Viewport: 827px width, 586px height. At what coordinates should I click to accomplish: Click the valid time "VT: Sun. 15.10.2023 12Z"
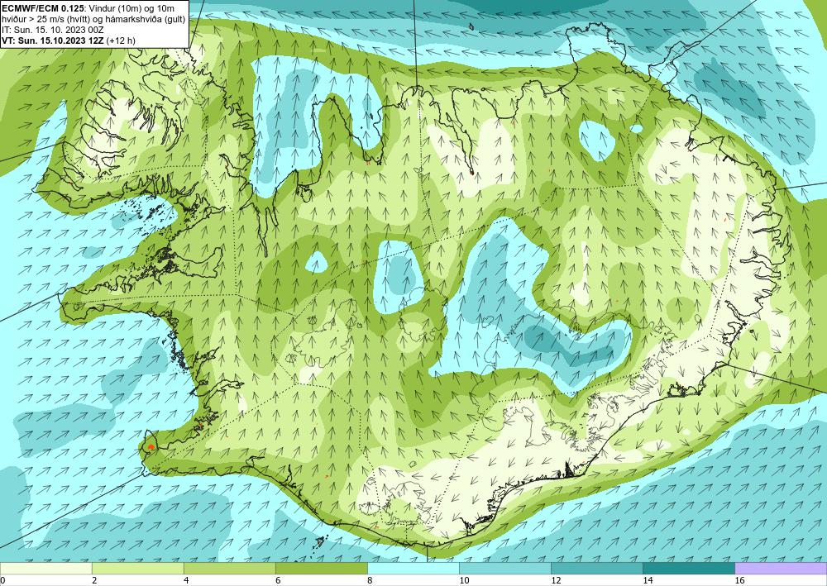coord(53,40)
